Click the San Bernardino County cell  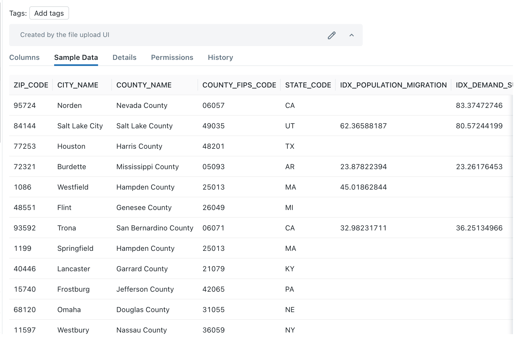[155, 228]
